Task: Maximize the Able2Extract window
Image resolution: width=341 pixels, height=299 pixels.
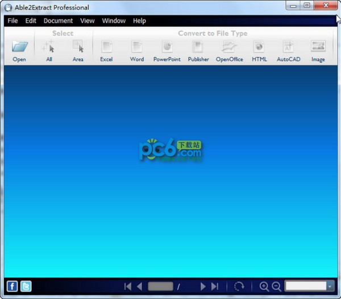Action: point(307,6)
